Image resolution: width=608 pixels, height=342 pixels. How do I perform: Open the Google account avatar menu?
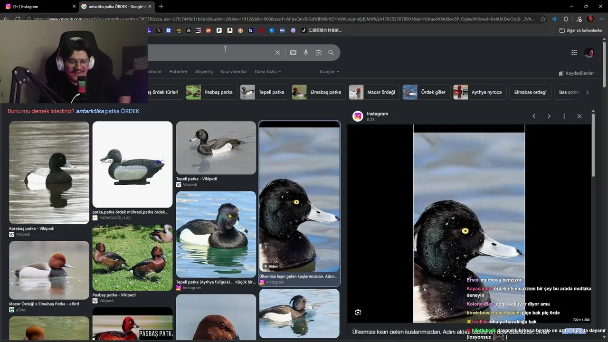pos(589,53)
